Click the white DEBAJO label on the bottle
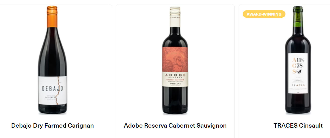This screenshot has width=330, height=138. (52, 90)
